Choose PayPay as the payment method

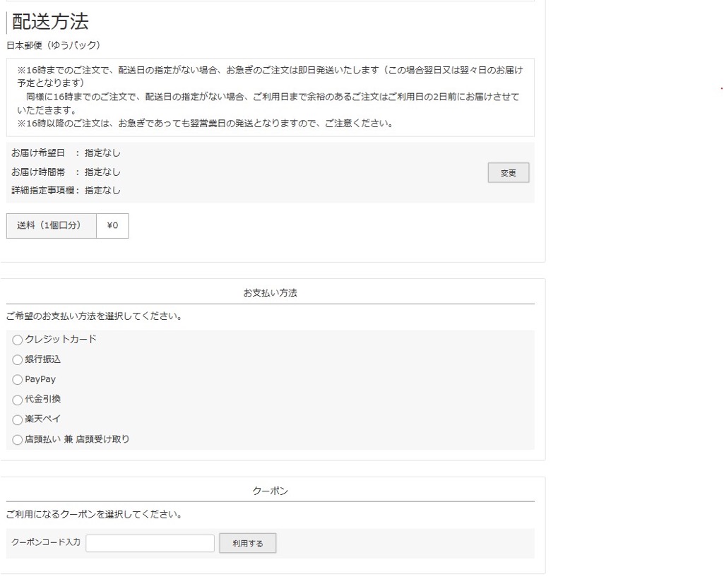[17, 380]
